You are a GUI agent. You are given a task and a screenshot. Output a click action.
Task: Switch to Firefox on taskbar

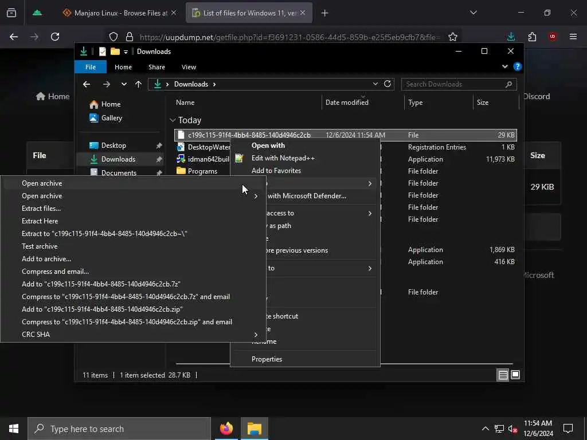(x=226, y=429)
